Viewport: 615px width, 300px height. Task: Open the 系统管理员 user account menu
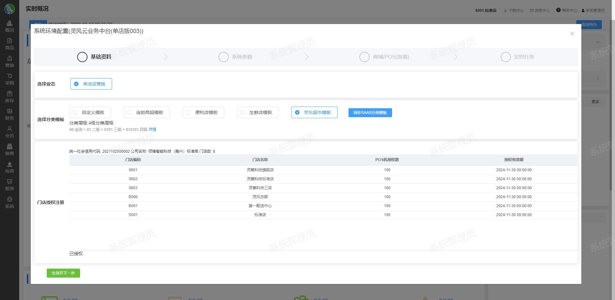(593, 11)
